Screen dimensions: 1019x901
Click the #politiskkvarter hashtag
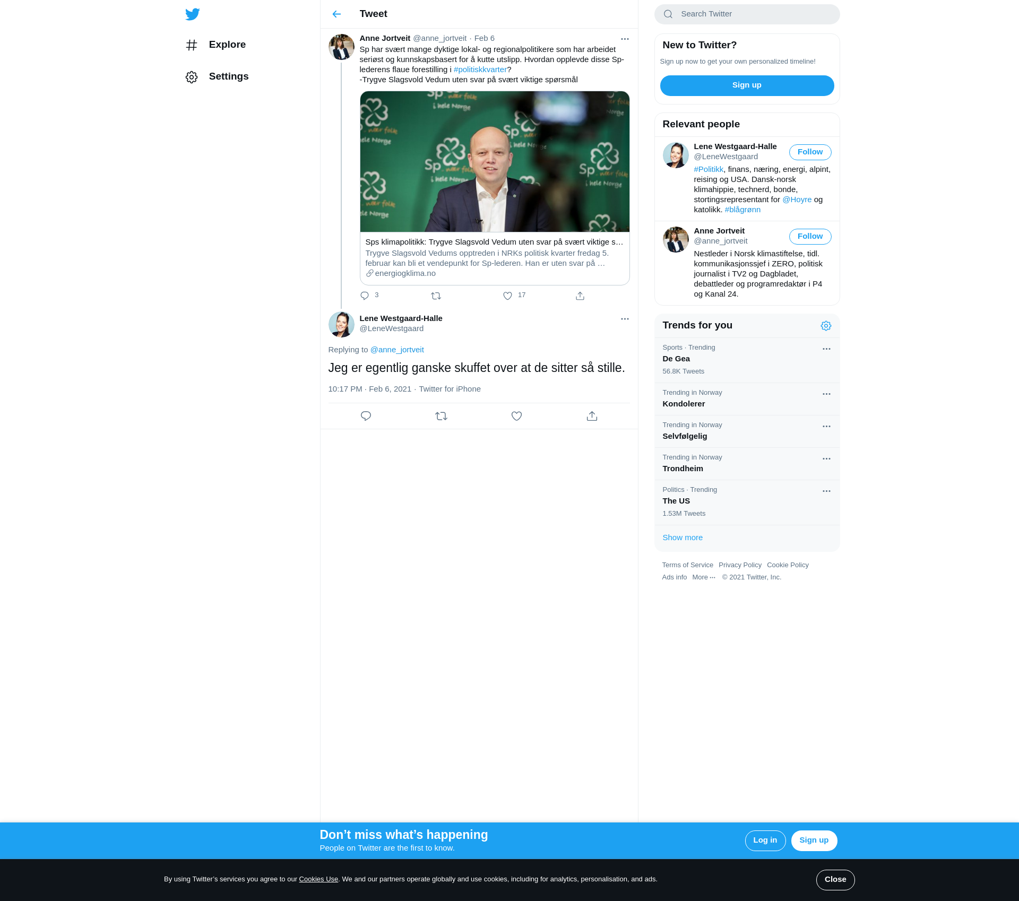coord(480,70)
